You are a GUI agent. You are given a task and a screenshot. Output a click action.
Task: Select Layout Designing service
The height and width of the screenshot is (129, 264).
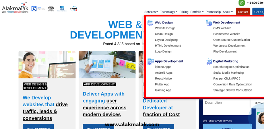[166, 40]
